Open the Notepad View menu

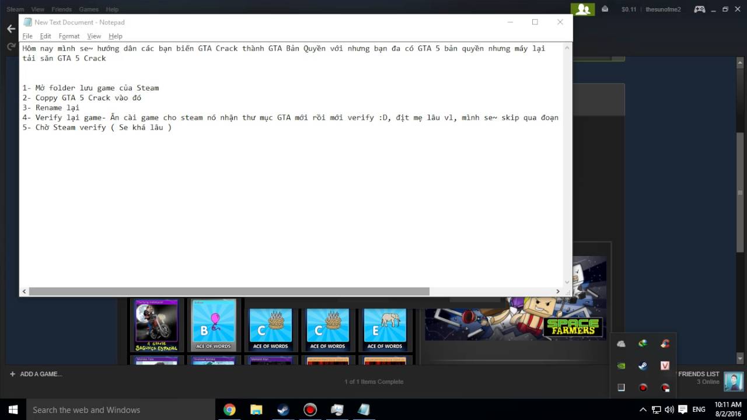click(94, 36)
